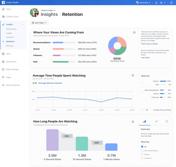
Task: Click the Home icon in sidebar
Action: coord(3,9)
